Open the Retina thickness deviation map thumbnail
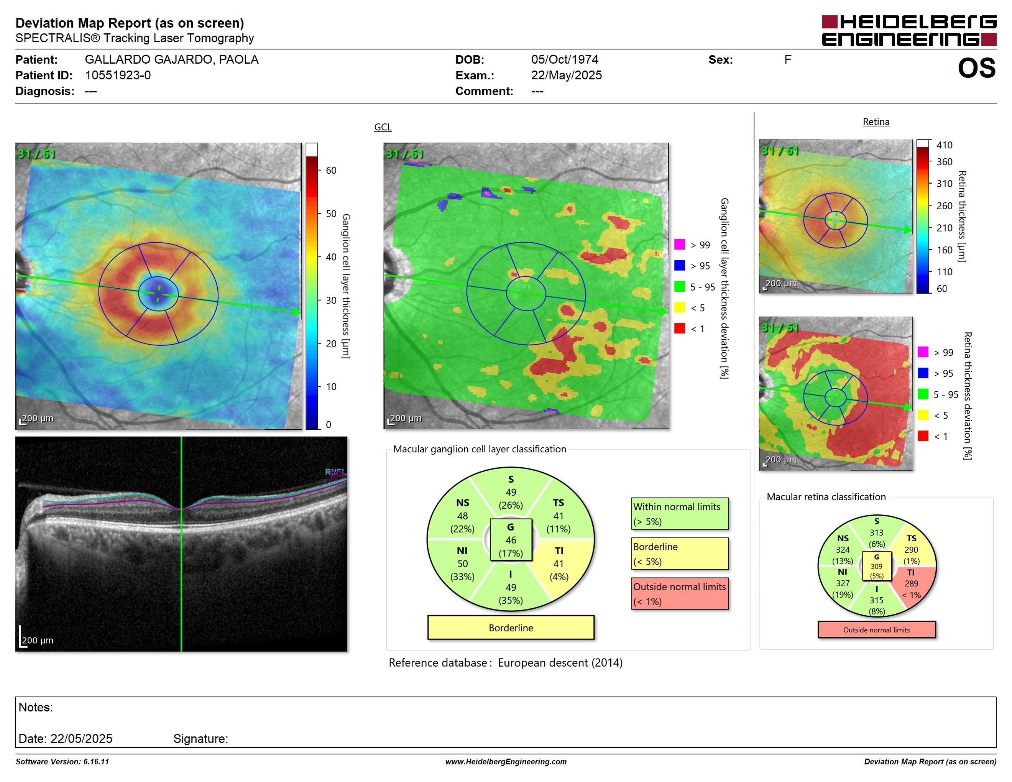1012x782 pixels. point(835,393)
